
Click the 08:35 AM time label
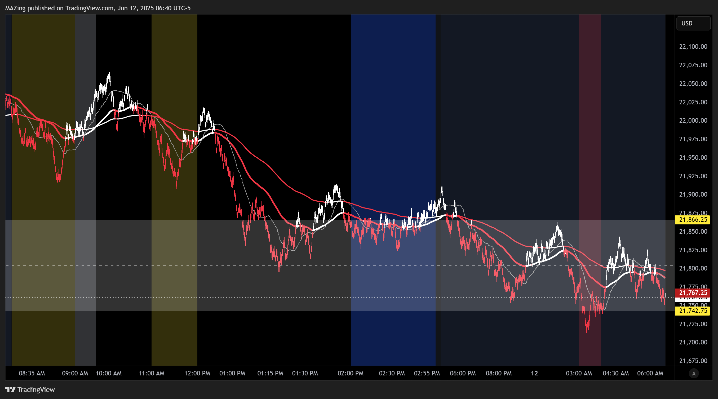click(32, 373)
